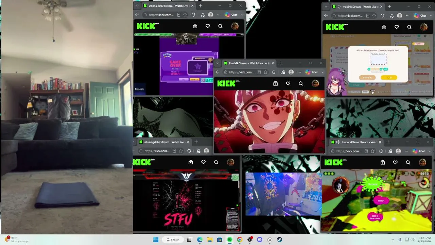Viewport: 435px width, 245px height.
Task: Open Copilot Chat in ImmoralFlame window
Action: (419, 151)
